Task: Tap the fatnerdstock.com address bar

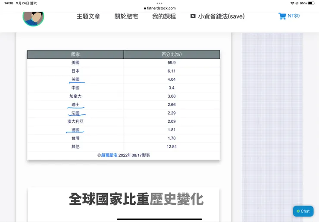Action: (159, 8)
